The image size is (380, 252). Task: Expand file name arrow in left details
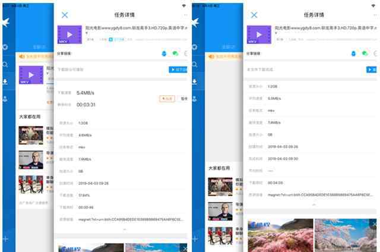click(87, 33)
